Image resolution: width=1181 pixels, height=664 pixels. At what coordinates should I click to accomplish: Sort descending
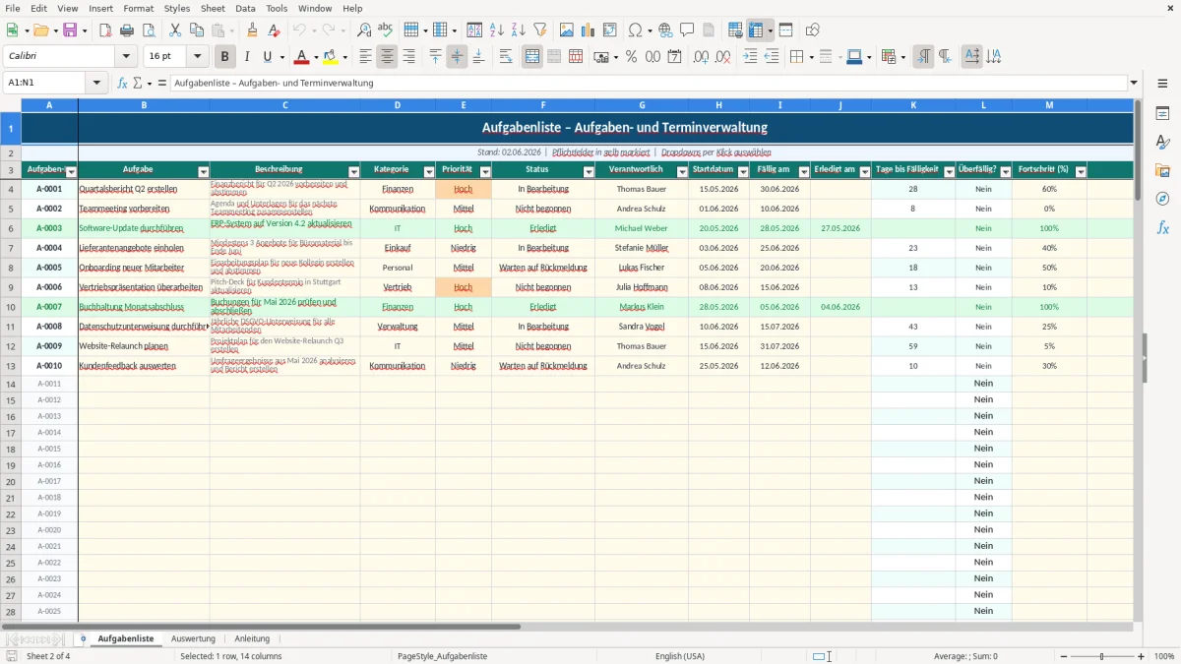point(519,30)
